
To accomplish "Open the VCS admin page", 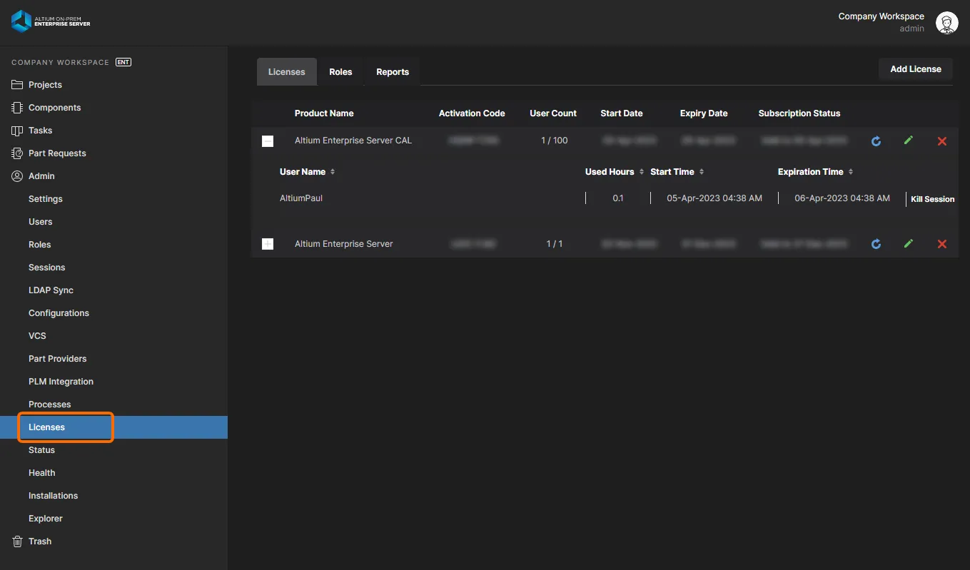I will 37,336.
